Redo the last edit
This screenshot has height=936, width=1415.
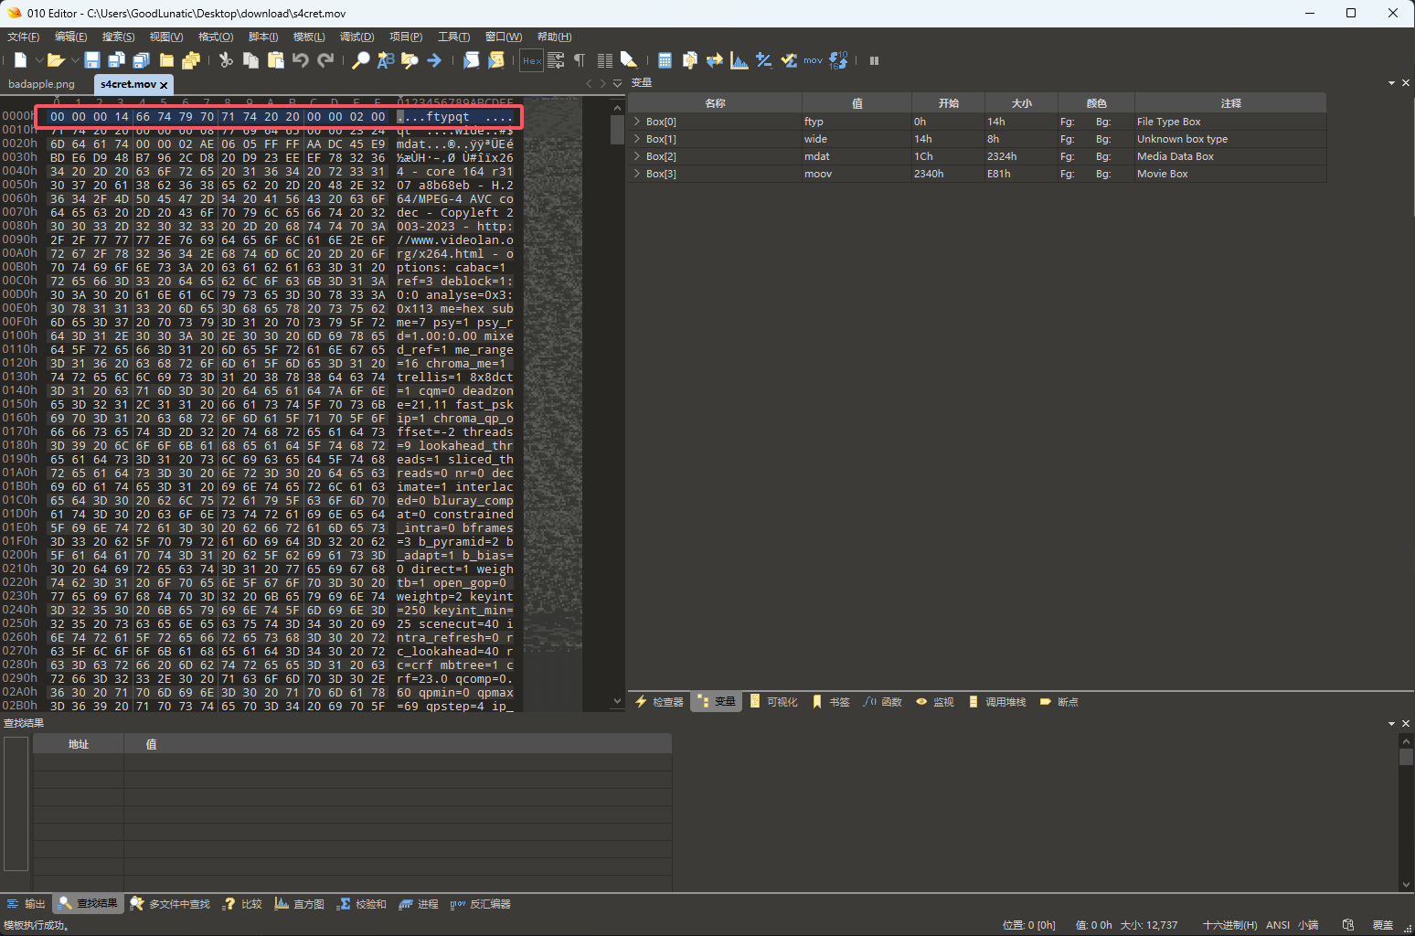[325, 60]
